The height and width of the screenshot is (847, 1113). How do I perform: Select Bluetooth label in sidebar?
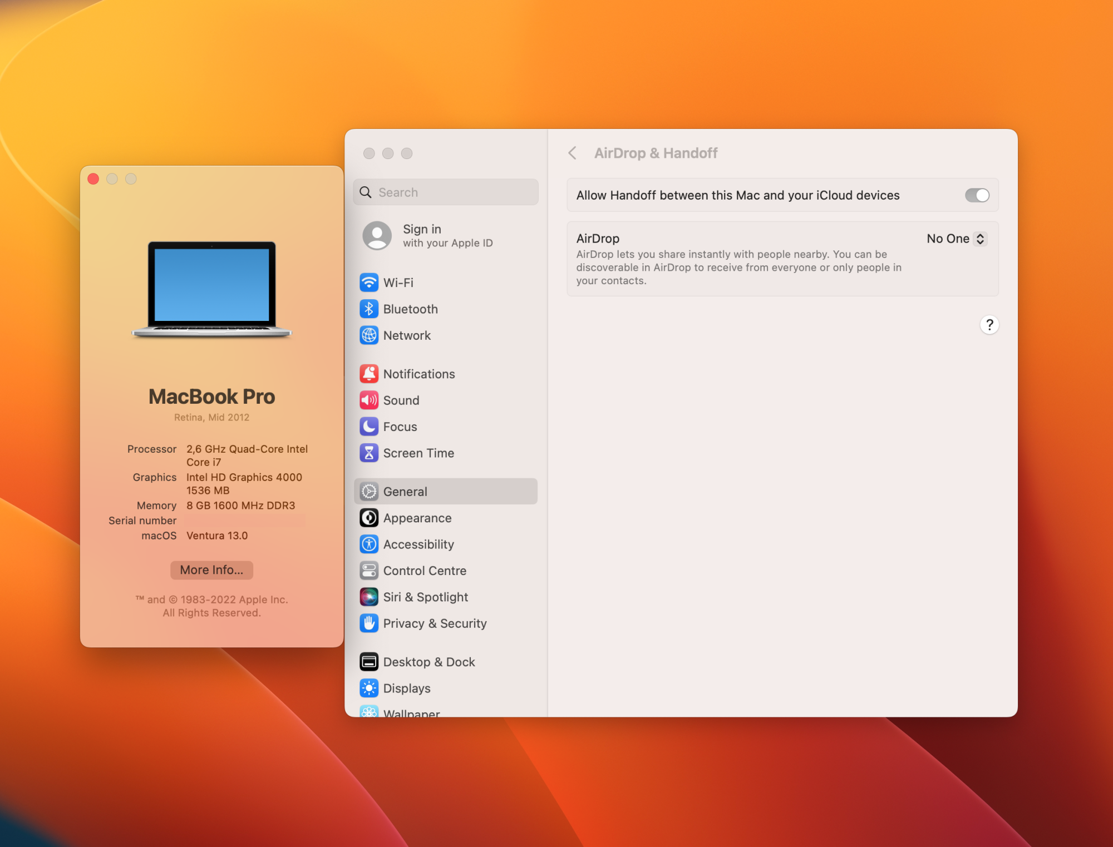[x=411, y=309]
